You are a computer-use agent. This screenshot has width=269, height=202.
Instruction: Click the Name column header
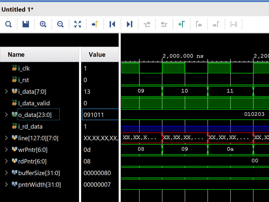click(x=16, y=55)
